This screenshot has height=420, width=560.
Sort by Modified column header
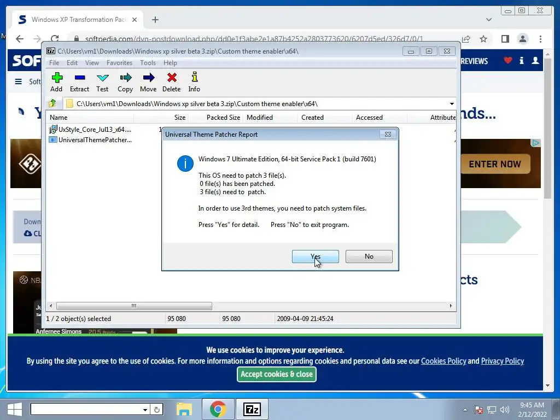coord(270,118)
